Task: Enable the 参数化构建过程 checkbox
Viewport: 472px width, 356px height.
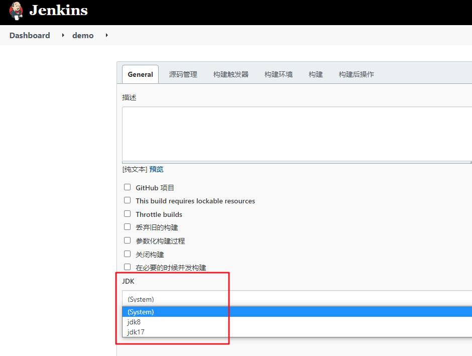Action: click(127, 241)
